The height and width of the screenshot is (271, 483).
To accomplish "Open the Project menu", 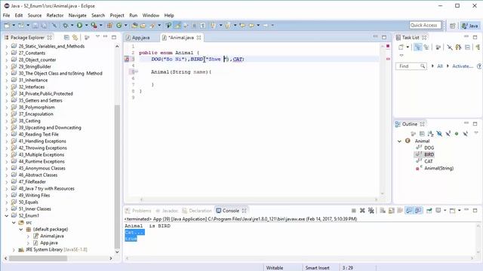I will [117, 15].
